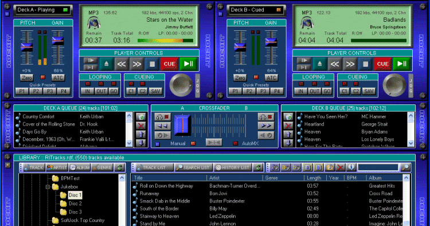Jump to cue point C1 on Deck A
The height and width of the screenshot is (226, 430).
pos(131,91)
